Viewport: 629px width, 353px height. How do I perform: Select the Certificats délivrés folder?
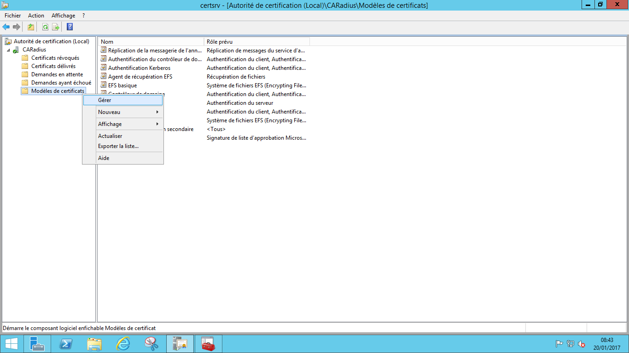coord(53,66)
